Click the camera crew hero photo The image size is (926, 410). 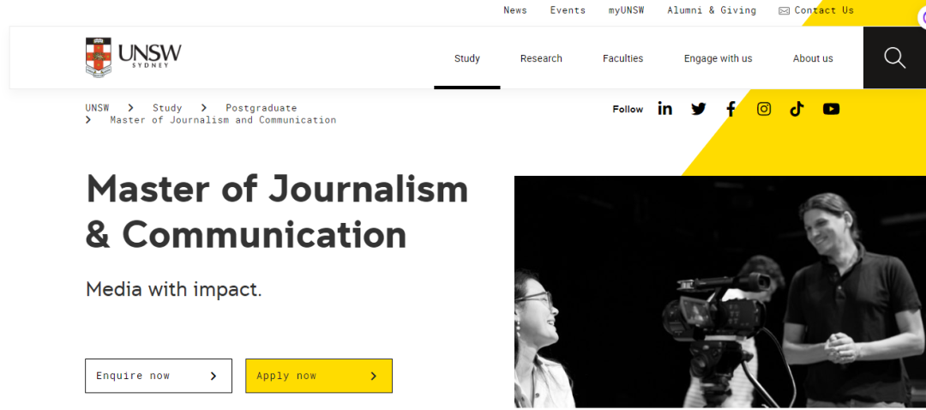719,292
